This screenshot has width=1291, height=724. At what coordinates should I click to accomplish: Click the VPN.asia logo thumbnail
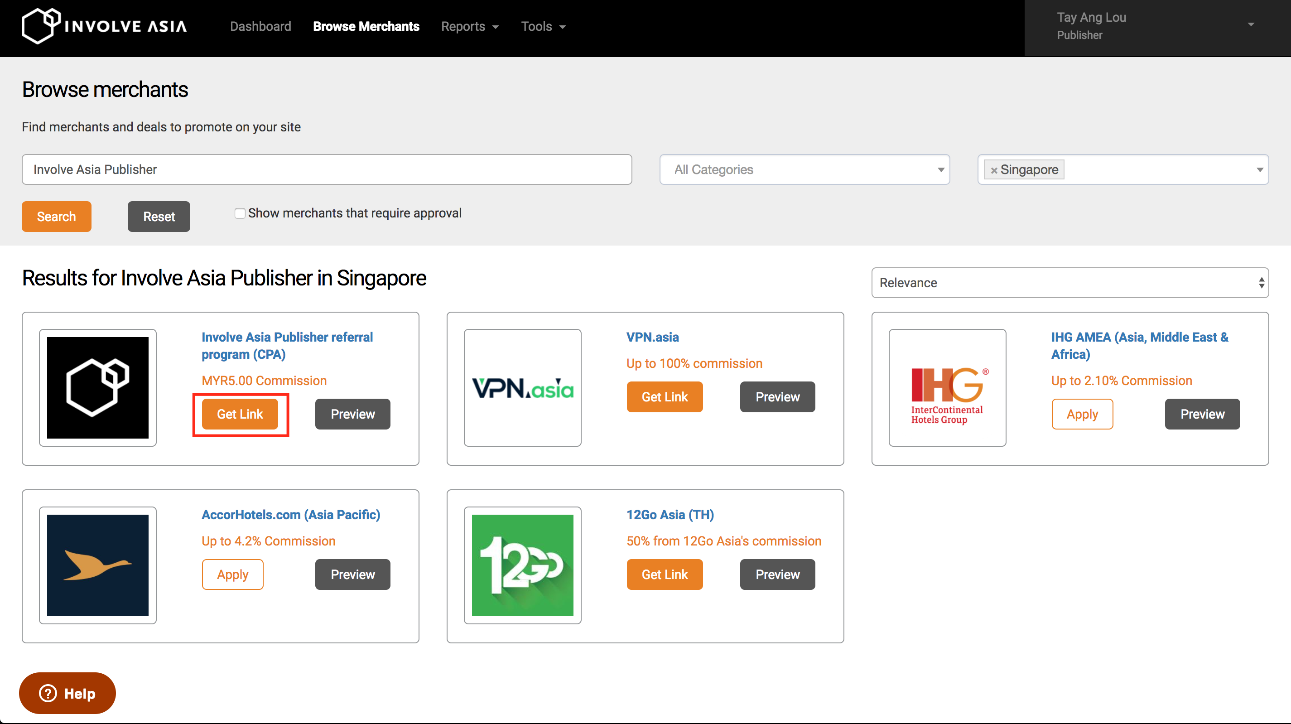(523, 387)
